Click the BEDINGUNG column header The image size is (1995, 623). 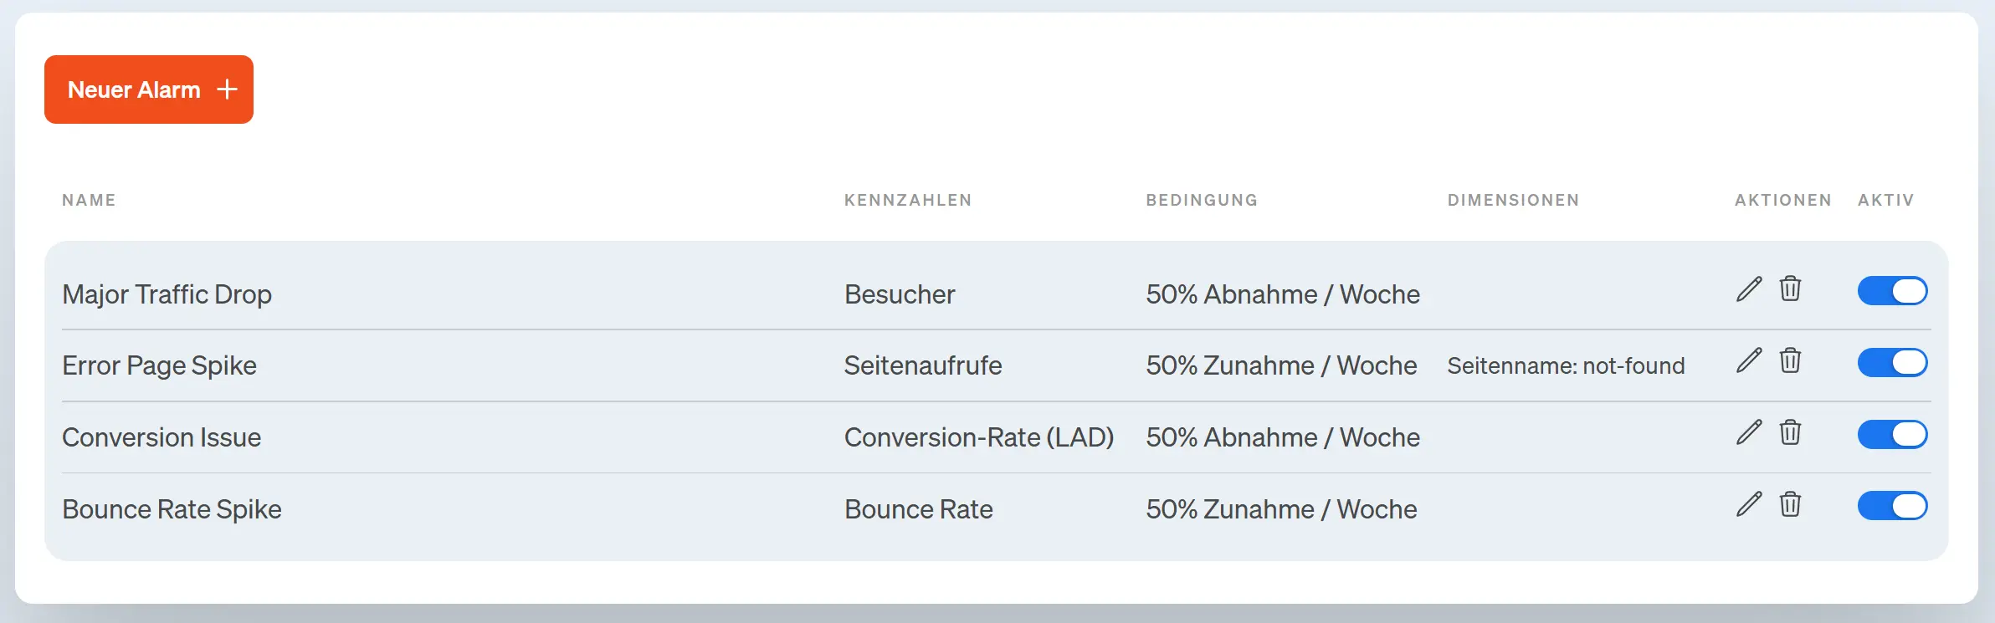1202,200
